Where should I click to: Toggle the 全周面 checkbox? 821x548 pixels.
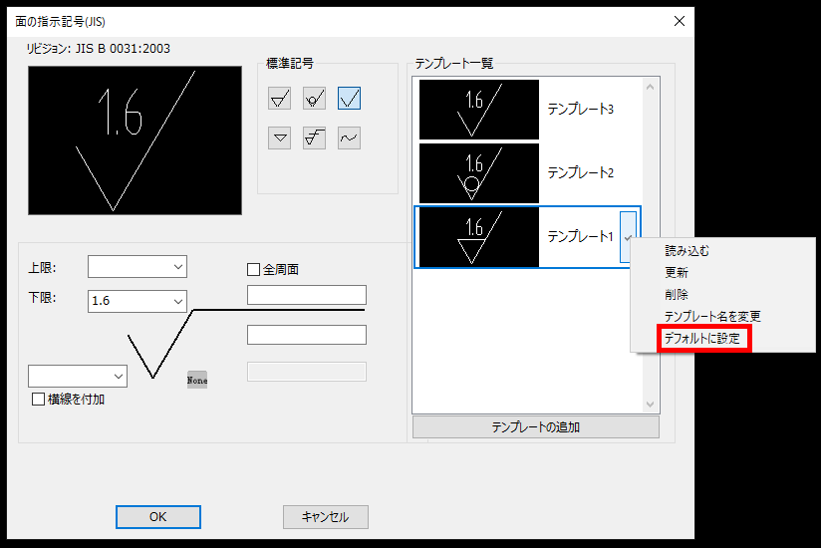(253, 270)
